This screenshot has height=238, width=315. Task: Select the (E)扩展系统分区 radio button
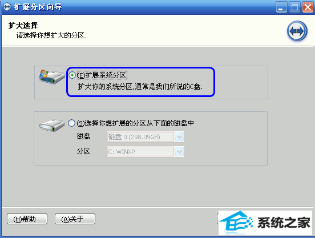click(72, 75)
